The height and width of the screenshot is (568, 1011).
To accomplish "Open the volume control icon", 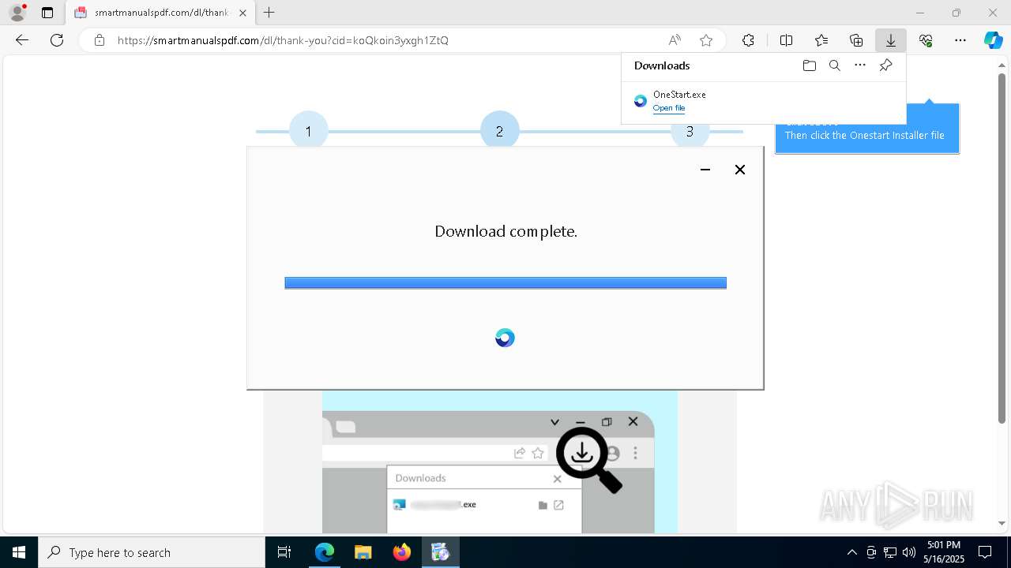I will [908, 552].
